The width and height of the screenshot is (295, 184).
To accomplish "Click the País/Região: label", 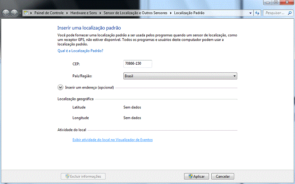I will tap(82, 76).
